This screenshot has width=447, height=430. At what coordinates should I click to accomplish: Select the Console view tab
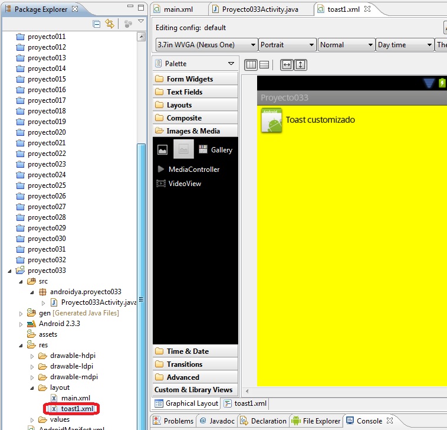tap(370, 421)
